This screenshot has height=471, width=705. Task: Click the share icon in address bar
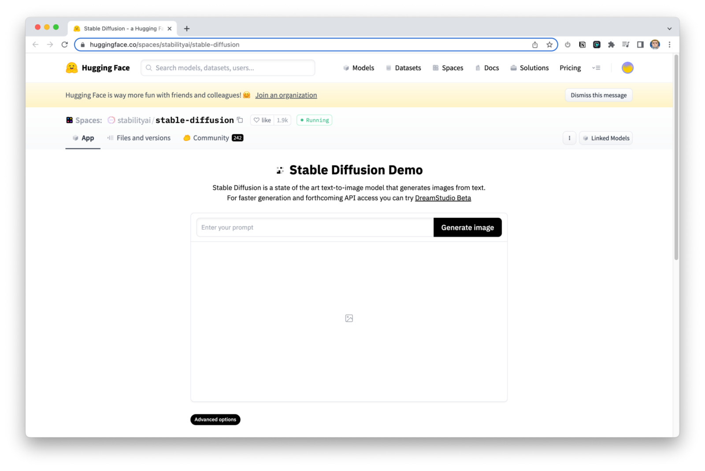(535, 45)
